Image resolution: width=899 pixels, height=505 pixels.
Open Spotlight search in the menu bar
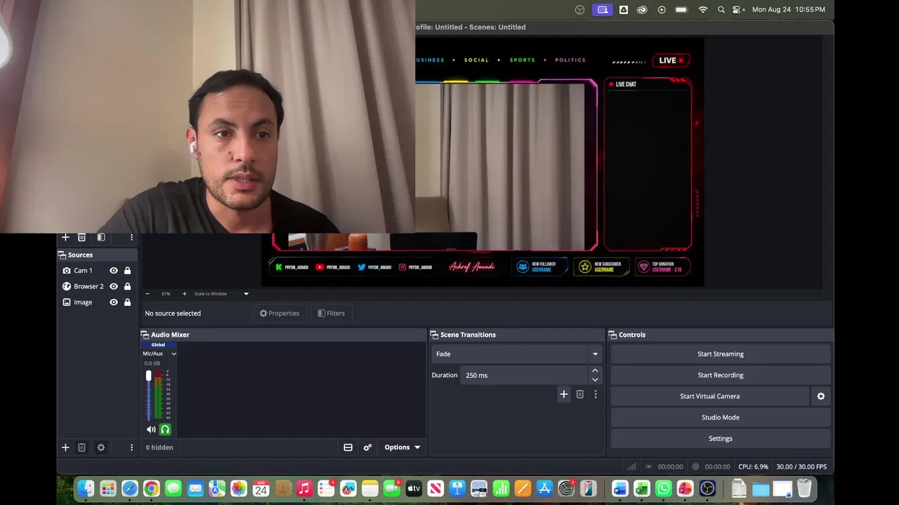tap(721, 10)
